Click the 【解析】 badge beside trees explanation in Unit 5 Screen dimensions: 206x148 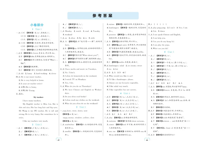159,86
